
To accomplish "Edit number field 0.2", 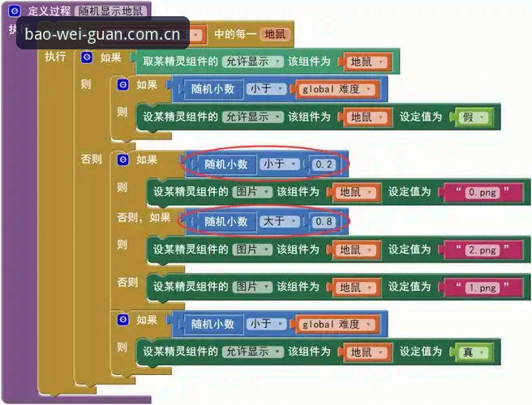I will [324, 164].
